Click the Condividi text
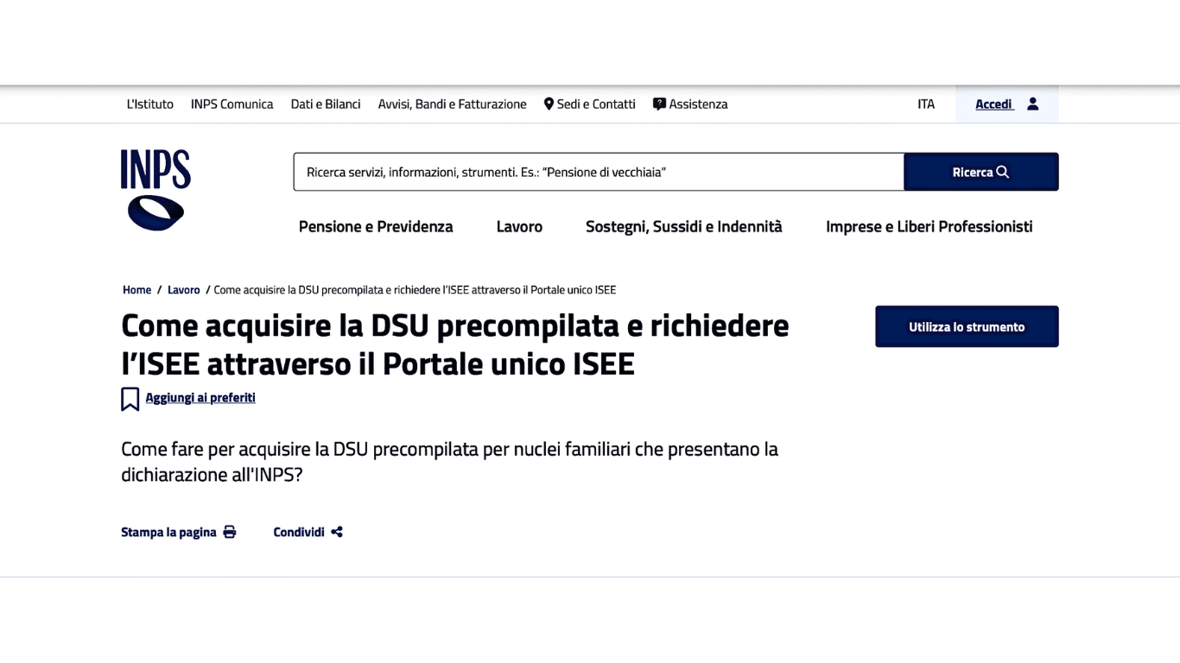This screenshot has width=1180, height=663. (299, 532)
